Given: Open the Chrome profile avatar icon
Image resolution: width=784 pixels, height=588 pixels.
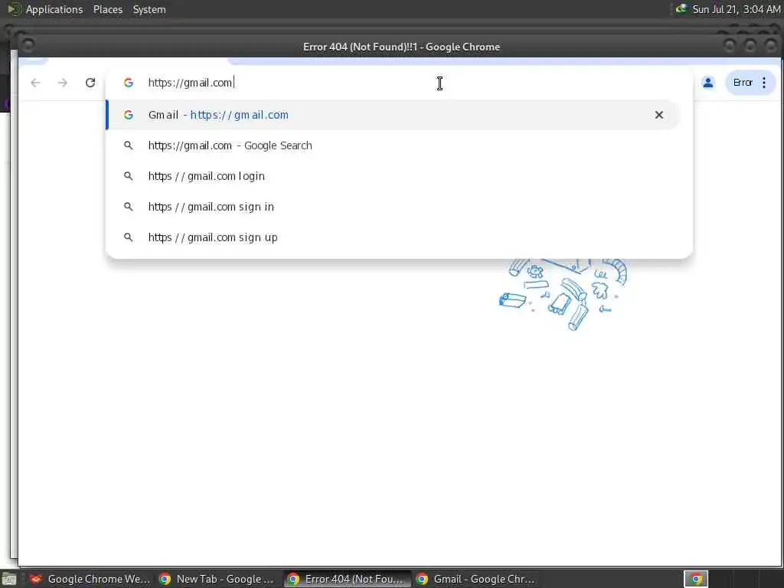Looking at the screenshot, I should tap(708, 83).
